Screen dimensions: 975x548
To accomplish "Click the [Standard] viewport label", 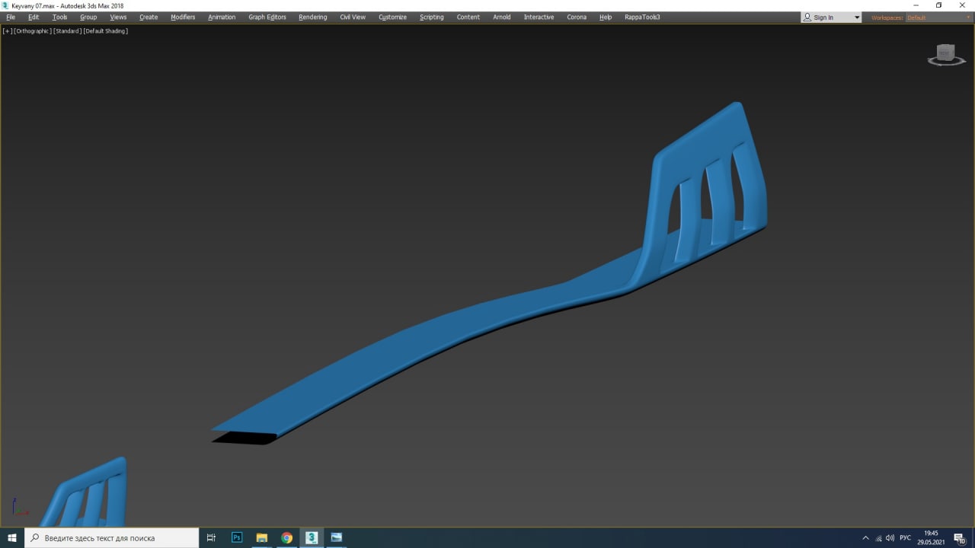I will 67,31.
